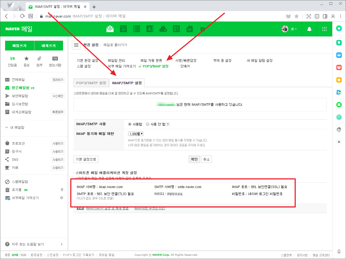Image resolution: width=346 pixels, height=259 pixels.
Task: Open the household ledger house icon
Action: 190,29
